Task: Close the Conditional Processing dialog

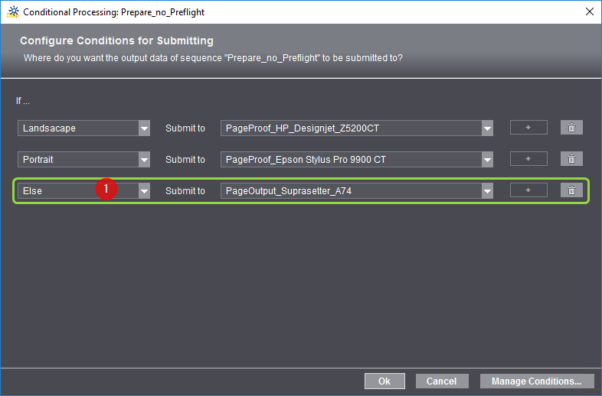Action: pyautogui.click(x=589, y=12)
